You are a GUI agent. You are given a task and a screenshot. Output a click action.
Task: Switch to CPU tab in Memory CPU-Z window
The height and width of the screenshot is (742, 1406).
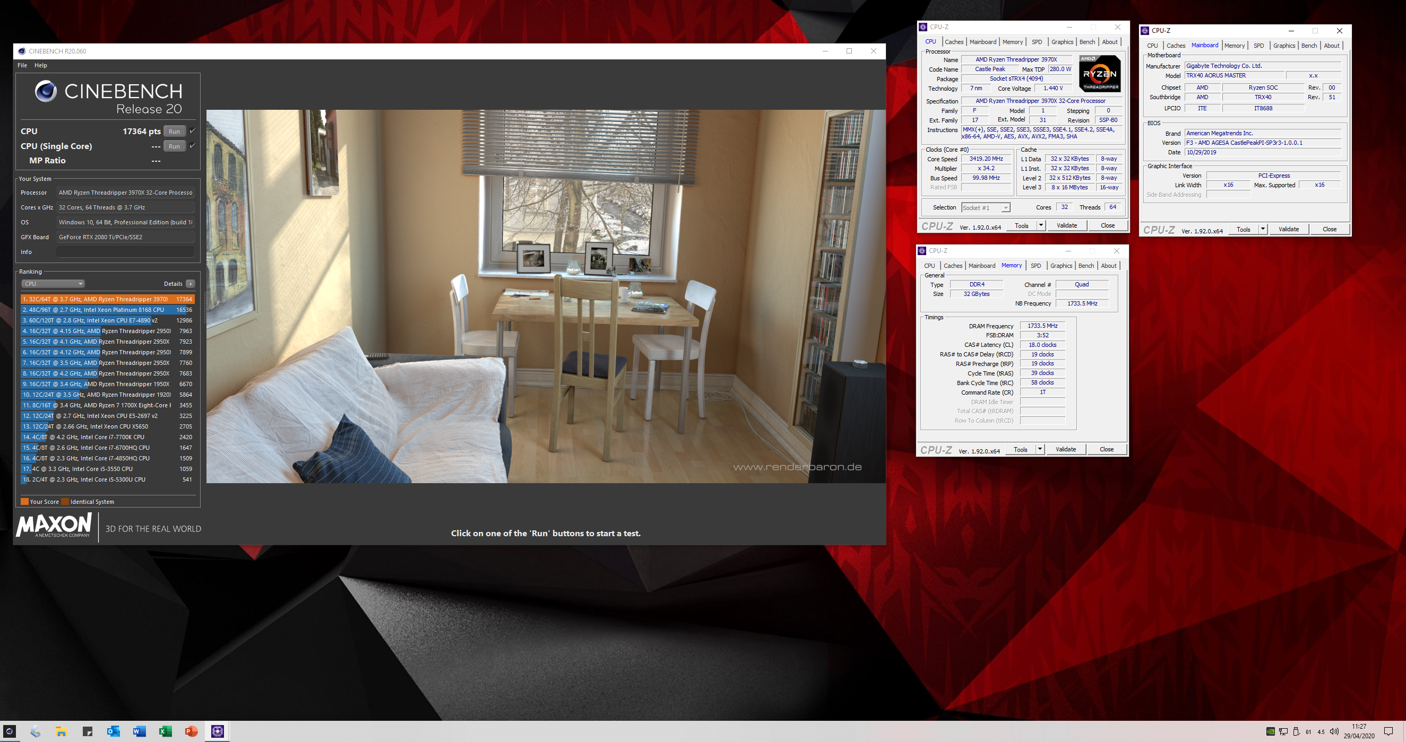tap(929, 266)
